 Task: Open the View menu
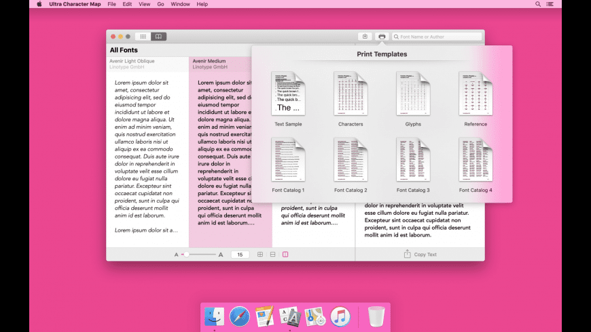pos(145,4)
